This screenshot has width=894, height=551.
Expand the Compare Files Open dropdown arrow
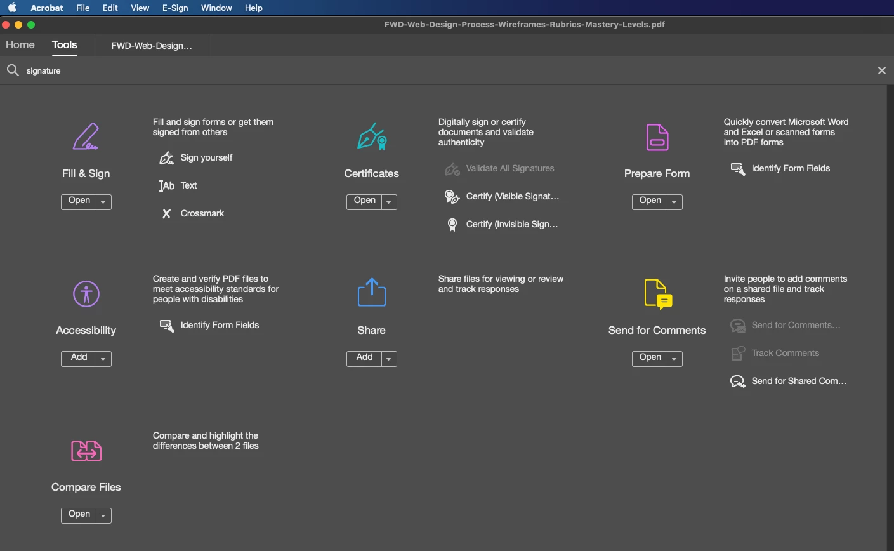103,515
